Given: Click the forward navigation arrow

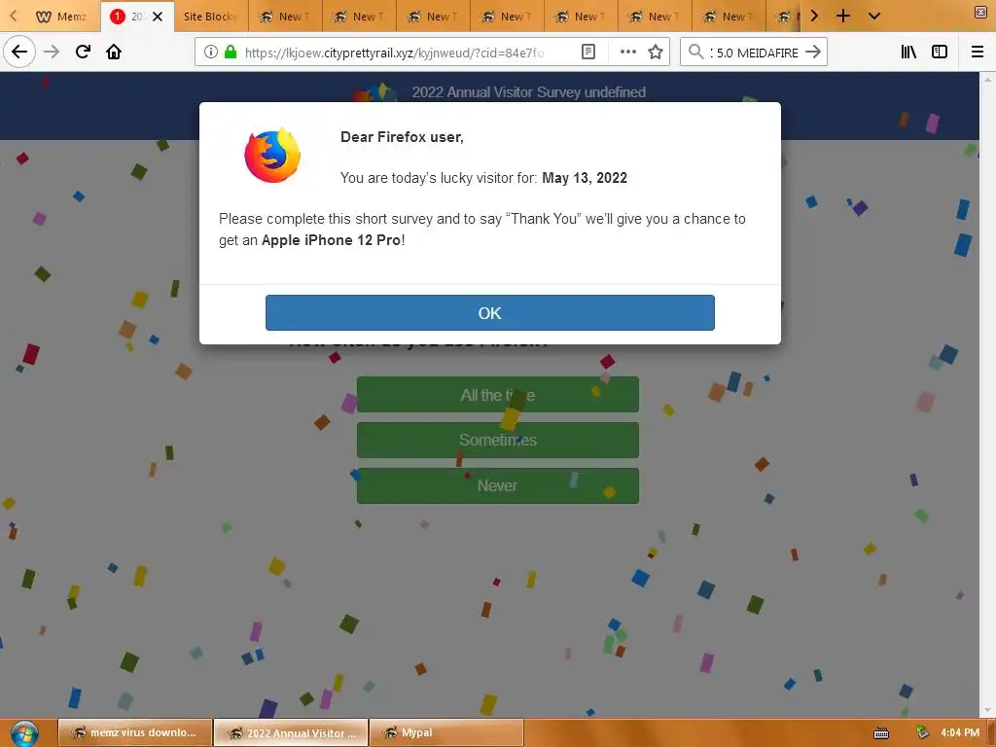Looking at the screenshot, I should point(52,52).
